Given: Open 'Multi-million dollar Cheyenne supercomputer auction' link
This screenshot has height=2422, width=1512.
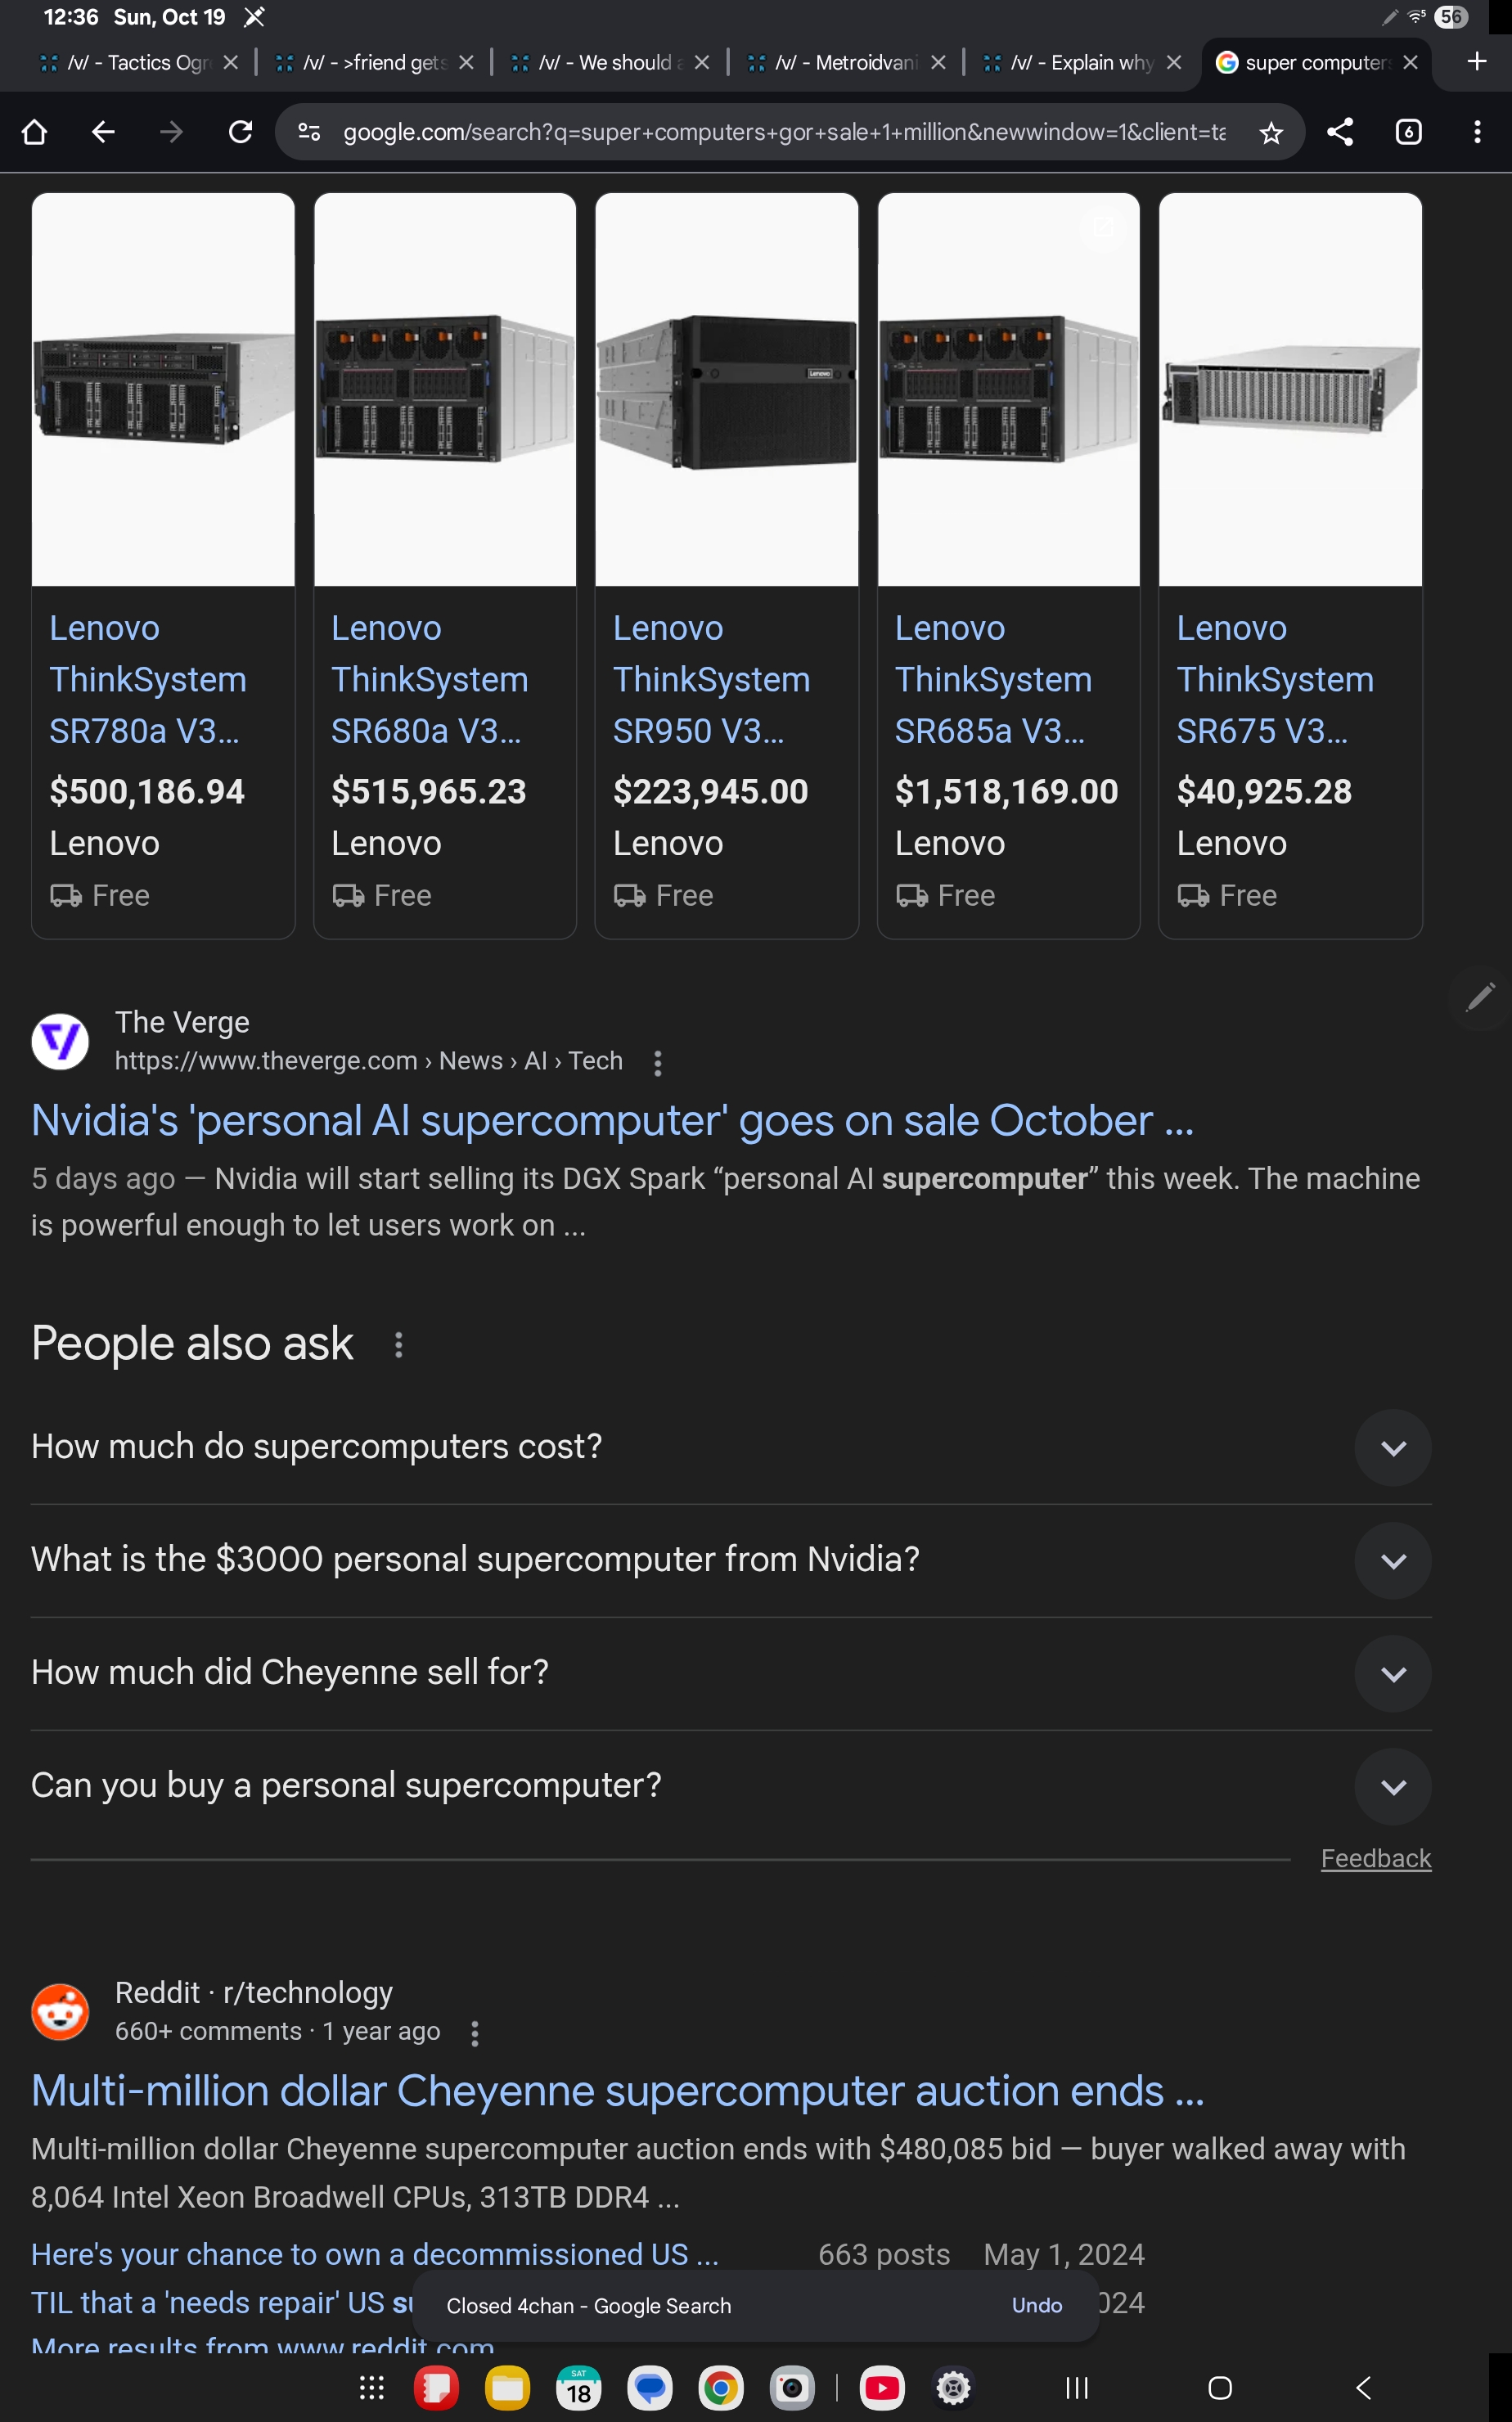Looking at the screenshot, I should coord(617,2091).
